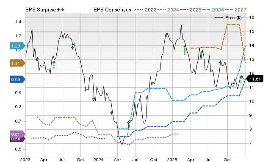The width and height of the screenshot is (271, 162).
Task: Click the green up arrow in EPS Surprise legend
Action: point(58,10)
